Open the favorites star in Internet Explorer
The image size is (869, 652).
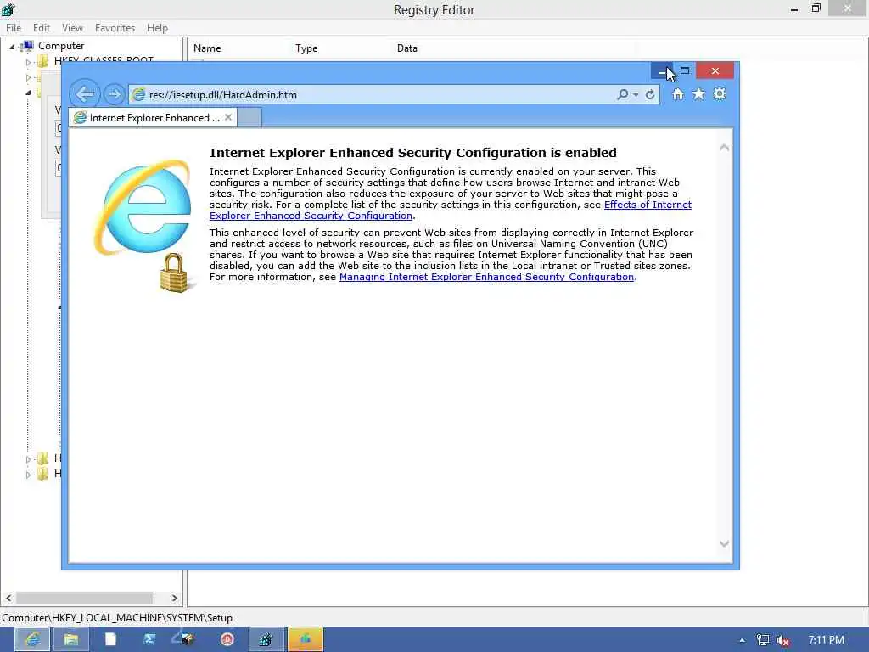pyautogui.click(x=699, y=94)
